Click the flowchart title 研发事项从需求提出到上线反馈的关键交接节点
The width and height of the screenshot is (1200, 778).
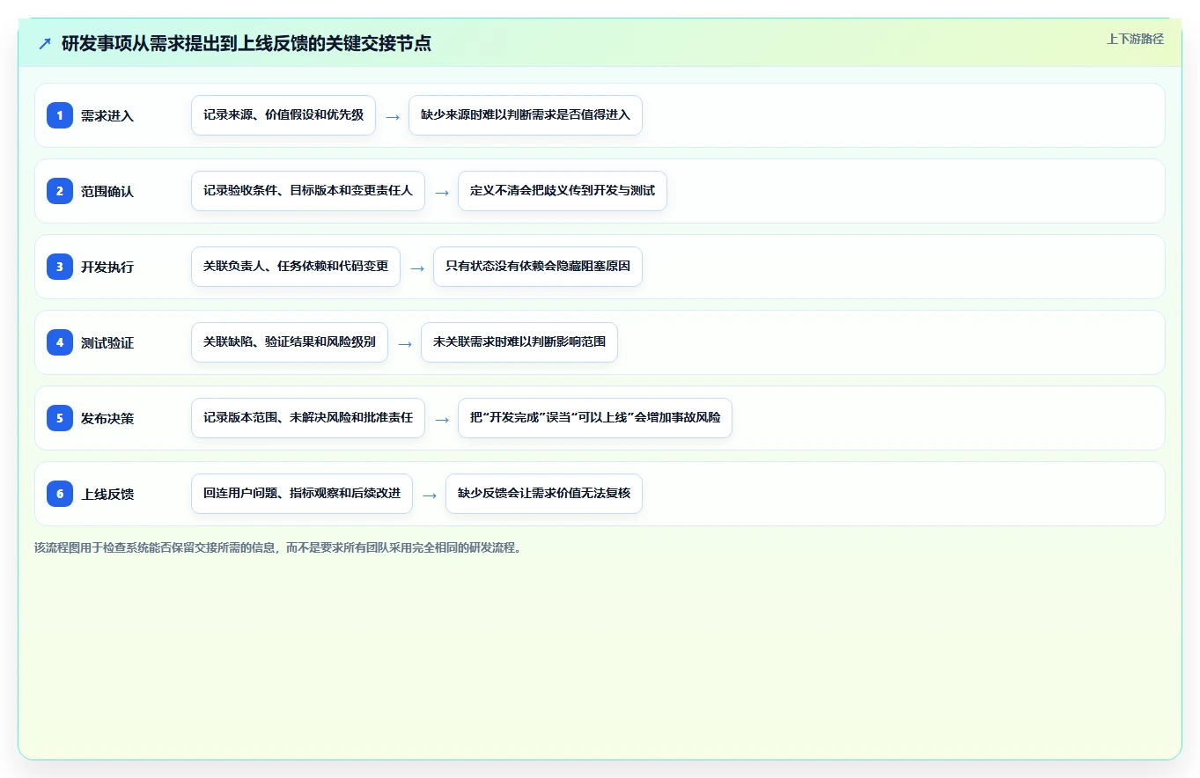pos(247,43)
